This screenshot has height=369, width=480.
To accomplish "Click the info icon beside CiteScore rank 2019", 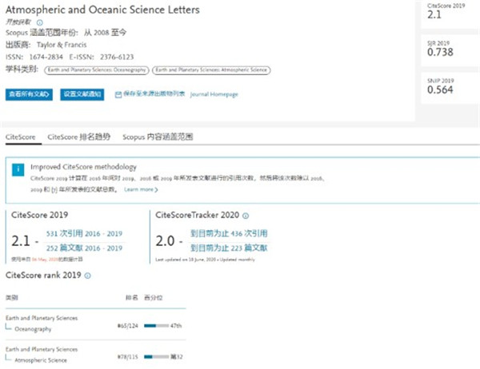I will pos(87,276).
